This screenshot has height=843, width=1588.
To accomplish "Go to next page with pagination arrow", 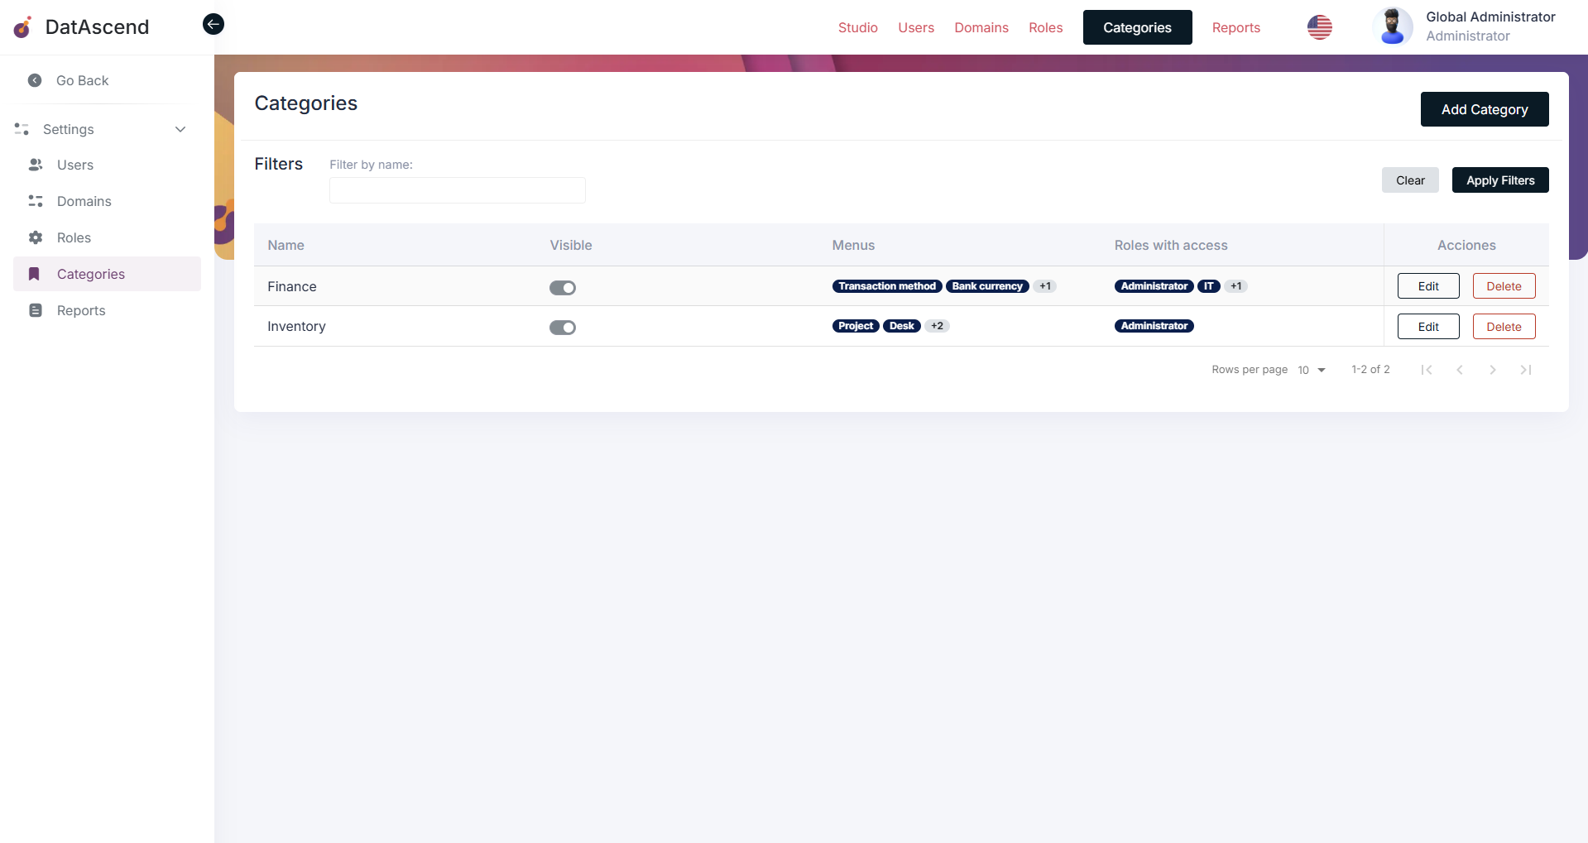I will click(x=1493, y=370).
